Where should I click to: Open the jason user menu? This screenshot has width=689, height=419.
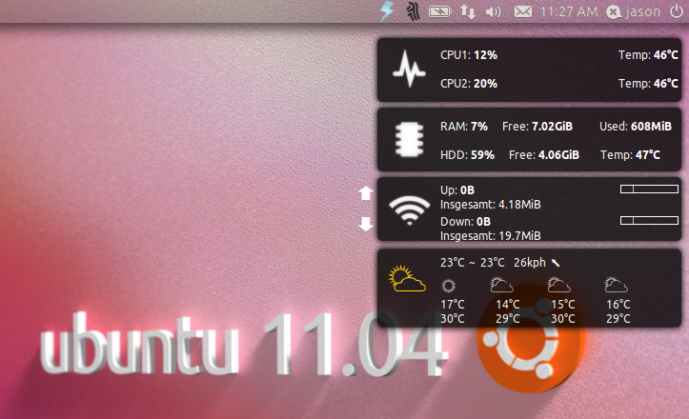[633, 11]
